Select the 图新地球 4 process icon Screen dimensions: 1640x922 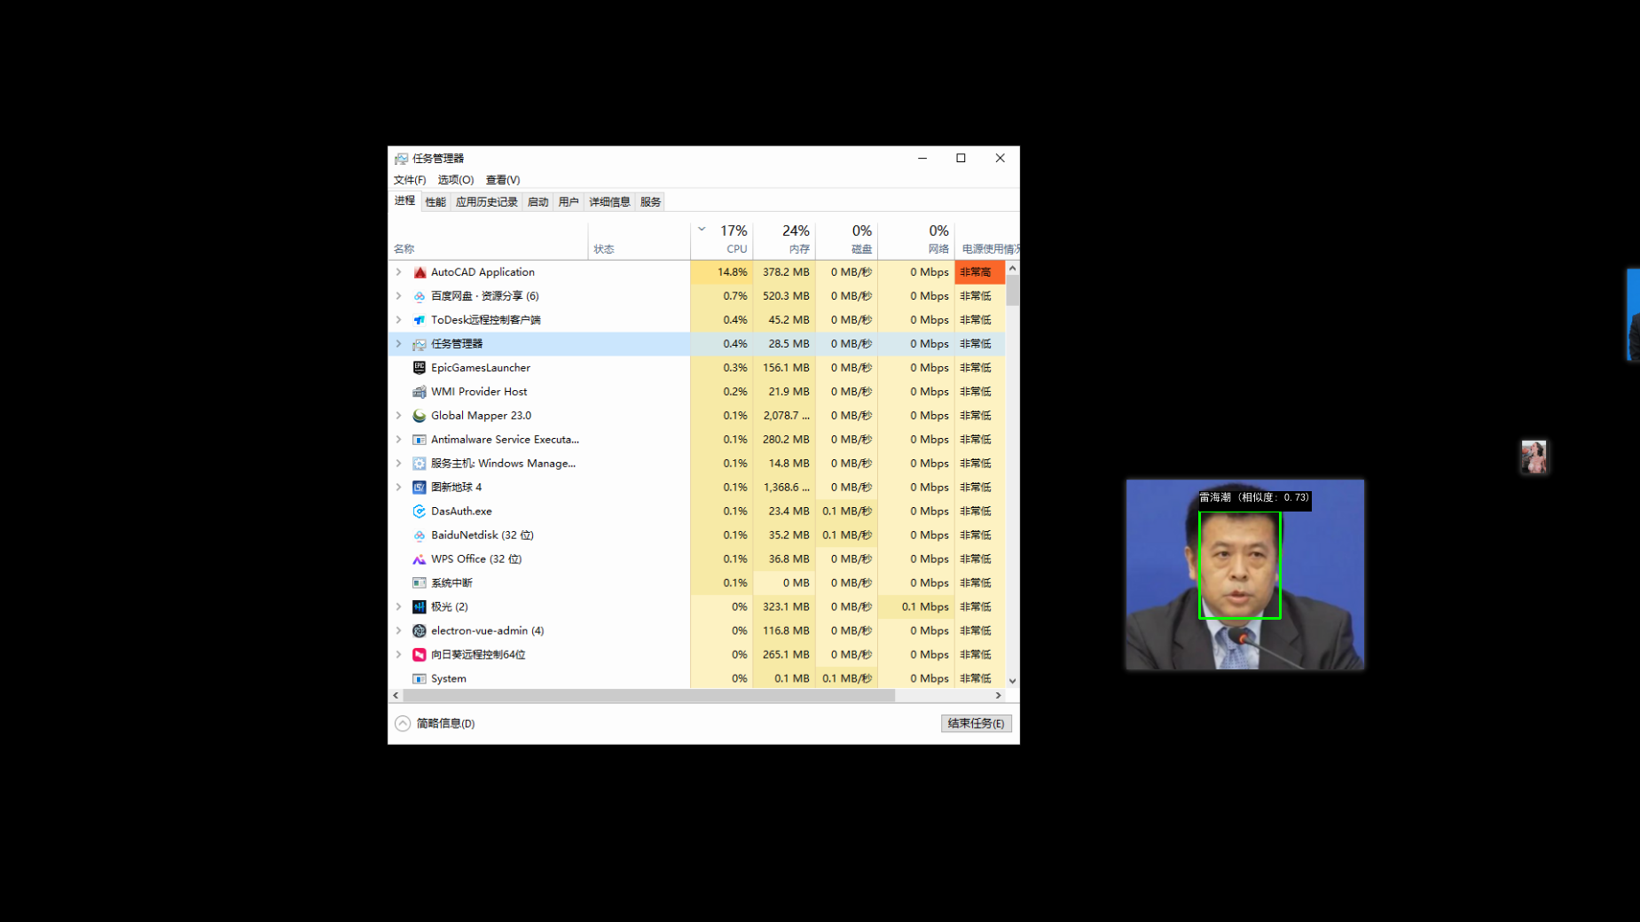pyautogui.click(x=420, y=488)
